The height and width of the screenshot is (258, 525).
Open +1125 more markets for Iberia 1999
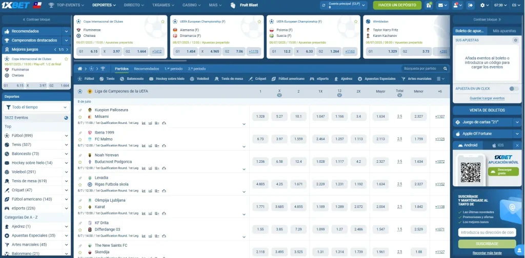pyautogui.click(x=439, y=139)
